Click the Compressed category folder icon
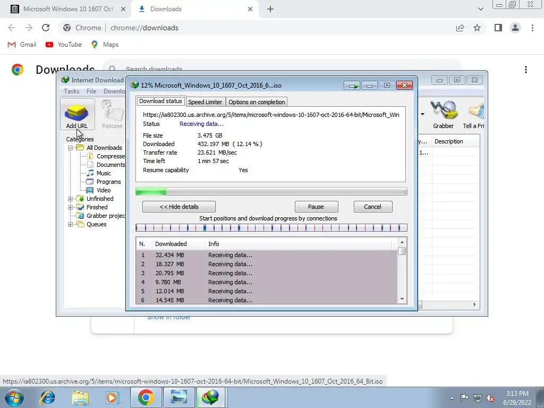 [90, 156]
